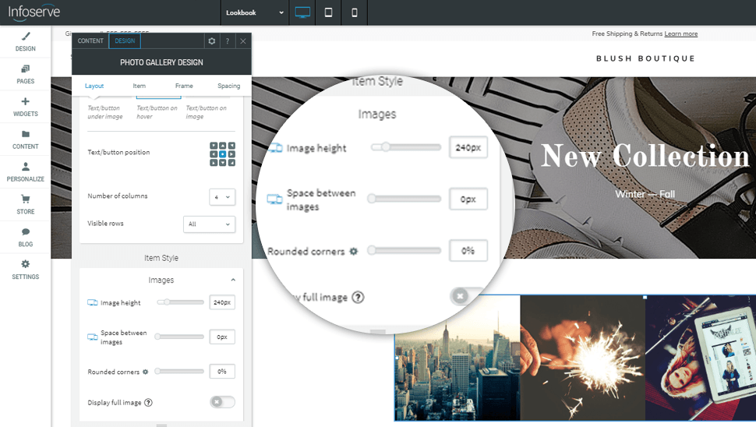Open the Lookbook page selector dropdown
756x427 pixels.
point(256,12)
